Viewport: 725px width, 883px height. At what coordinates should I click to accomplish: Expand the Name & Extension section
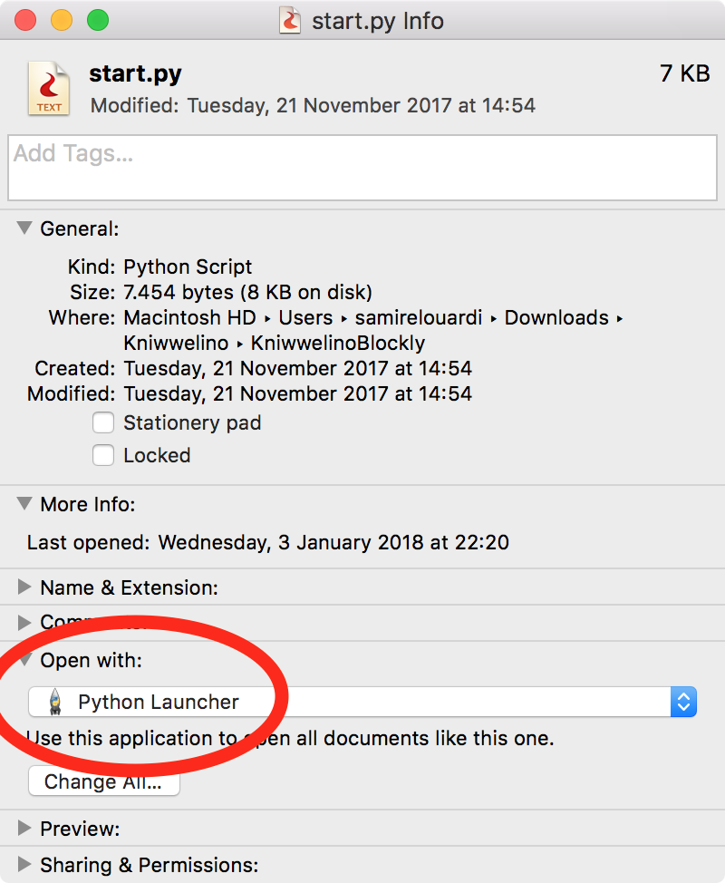[24, 587]
